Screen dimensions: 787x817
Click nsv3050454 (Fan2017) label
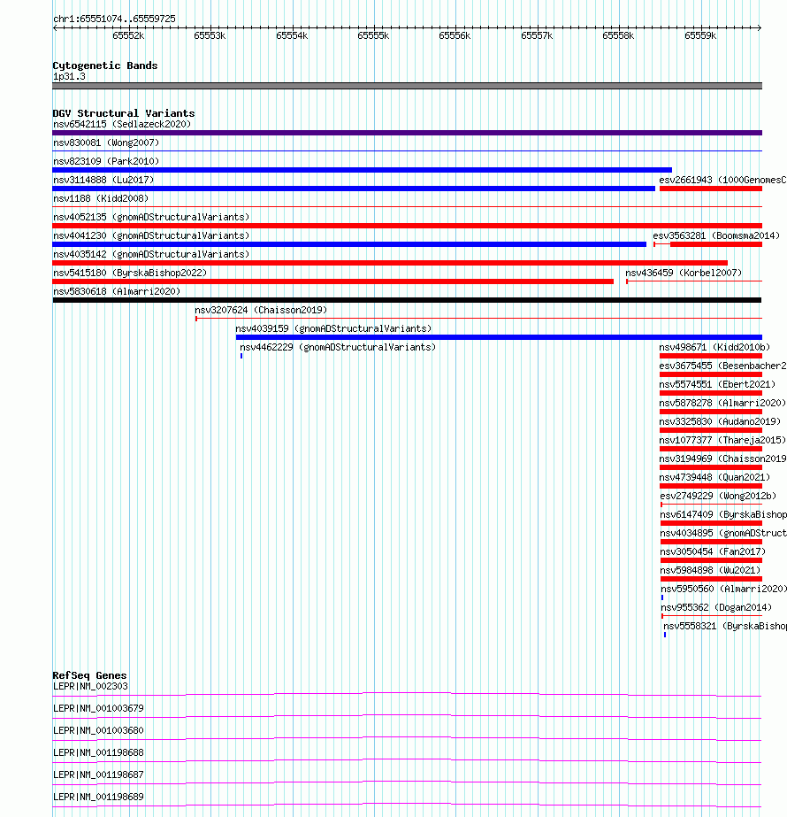tap(713, 551)
